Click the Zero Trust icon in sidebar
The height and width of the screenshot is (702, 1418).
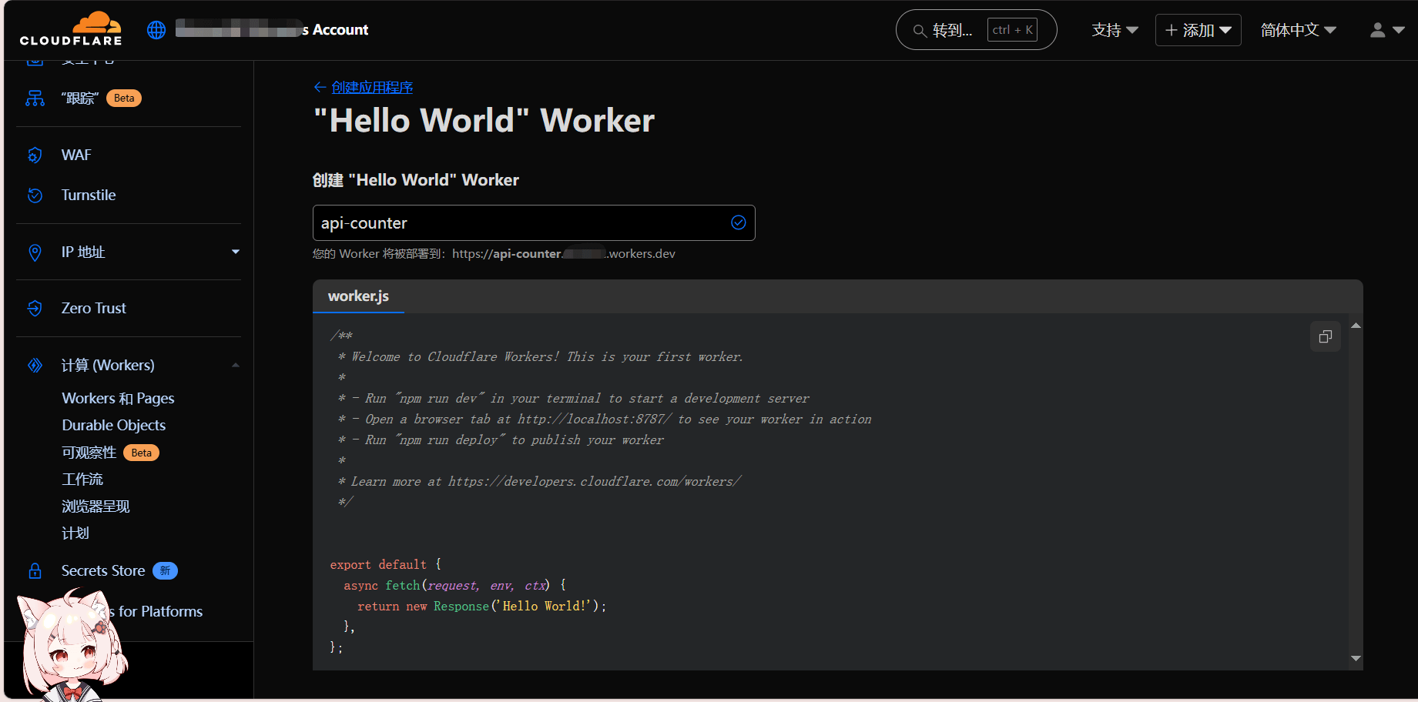pos(35,309)
